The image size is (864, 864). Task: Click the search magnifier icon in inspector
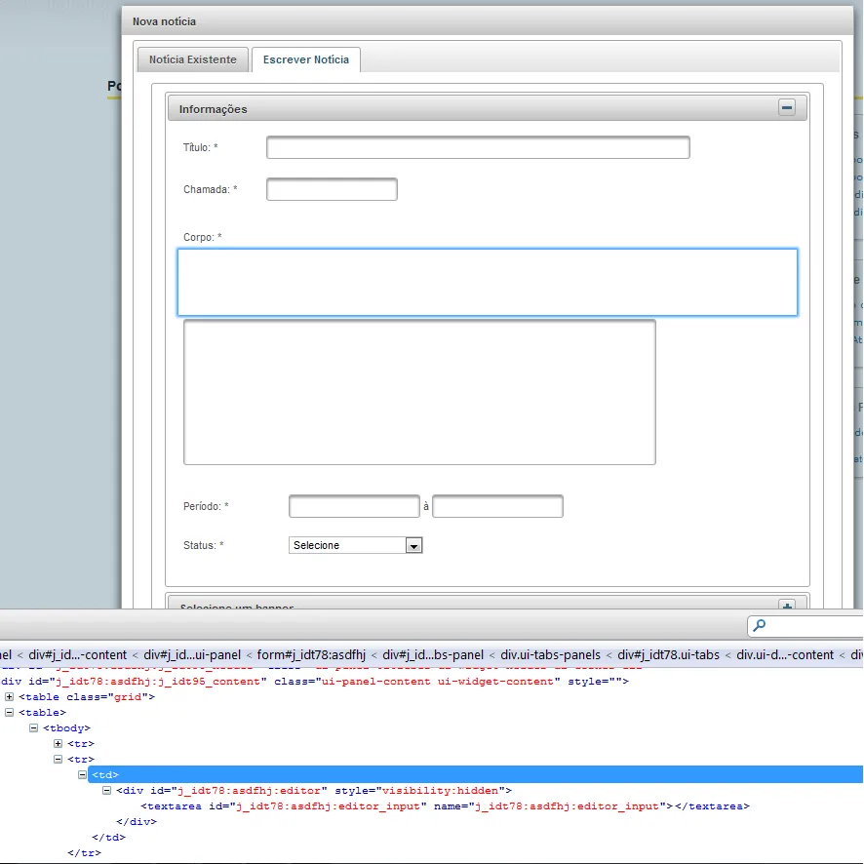[760, 626]
